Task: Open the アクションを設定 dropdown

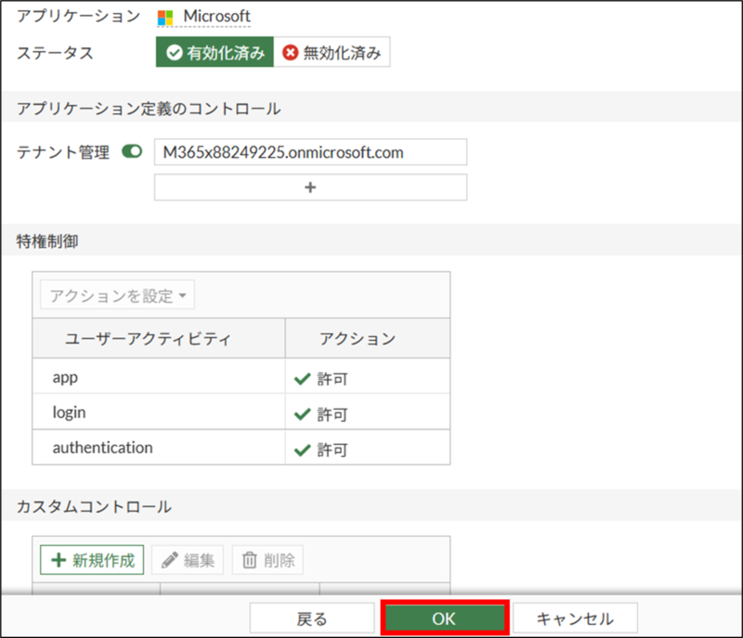Action: coord(118,295)
